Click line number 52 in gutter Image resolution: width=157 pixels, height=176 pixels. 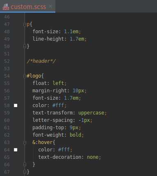tap(7, 61)
